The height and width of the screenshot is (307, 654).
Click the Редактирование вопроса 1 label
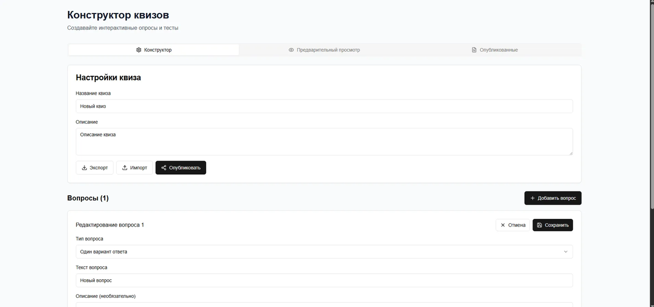pos(110,225)
